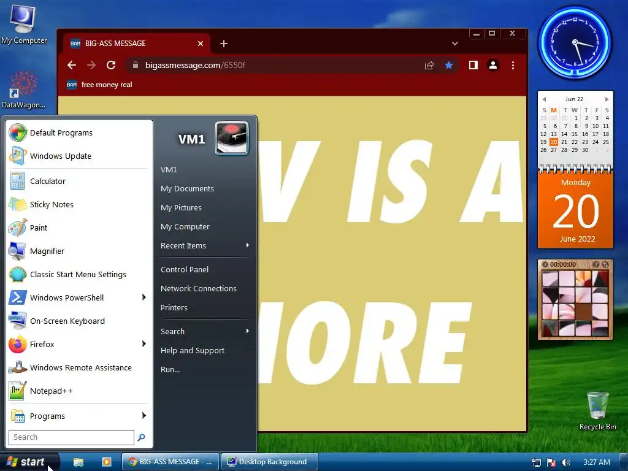Reload the bigassmessage page
The height and width of the screenshot is (471, 628).
(x=111, y=65)
